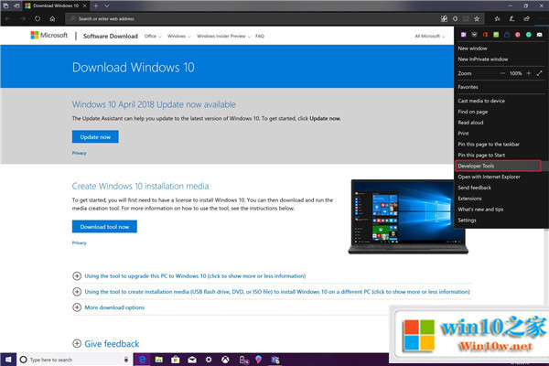Image resolution: width=549 pixels, height=366 pixels.
Task: Click the Update now button
Action: 95,137
